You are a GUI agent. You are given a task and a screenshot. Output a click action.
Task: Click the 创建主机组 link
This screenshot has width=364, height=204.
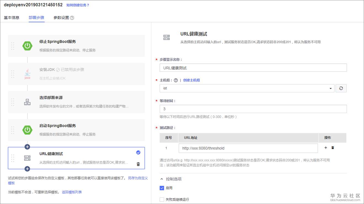pyautogui.click(x=191, y=80)
